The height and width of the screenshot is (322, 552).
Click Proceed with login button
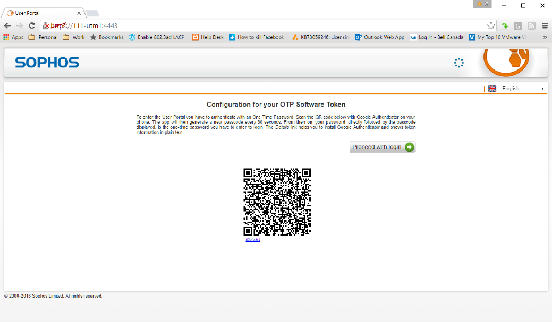pyautogui.click(x=382, y=147)
